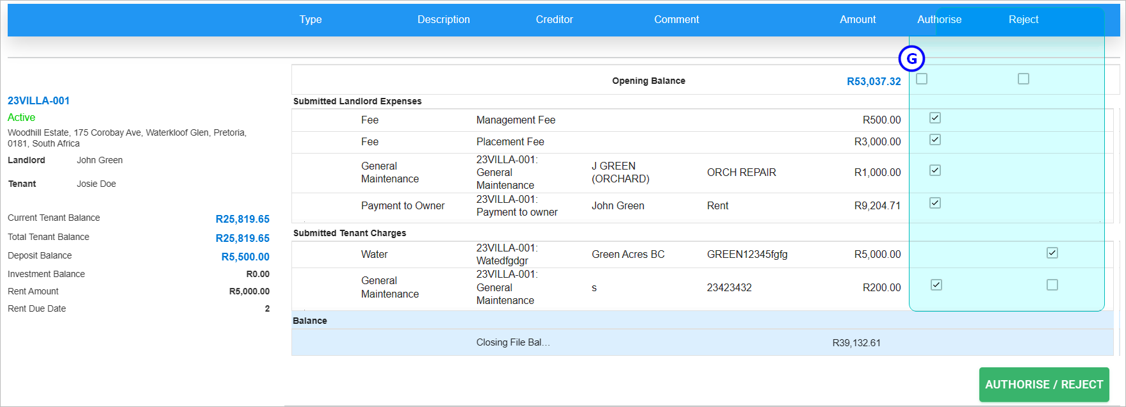Click the R9,204.71 amount cell
Image resolution: width=1126 pixels, height=407 pixels.
pos(877,206)
